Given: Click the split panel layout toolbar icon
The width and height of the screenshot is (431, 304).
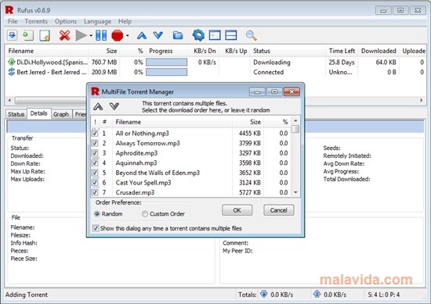Looking at the screenshot, I should click(231, 35).
